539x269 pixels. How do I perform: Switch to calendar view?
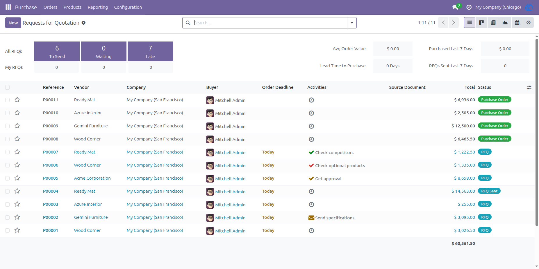click(517, 23)
